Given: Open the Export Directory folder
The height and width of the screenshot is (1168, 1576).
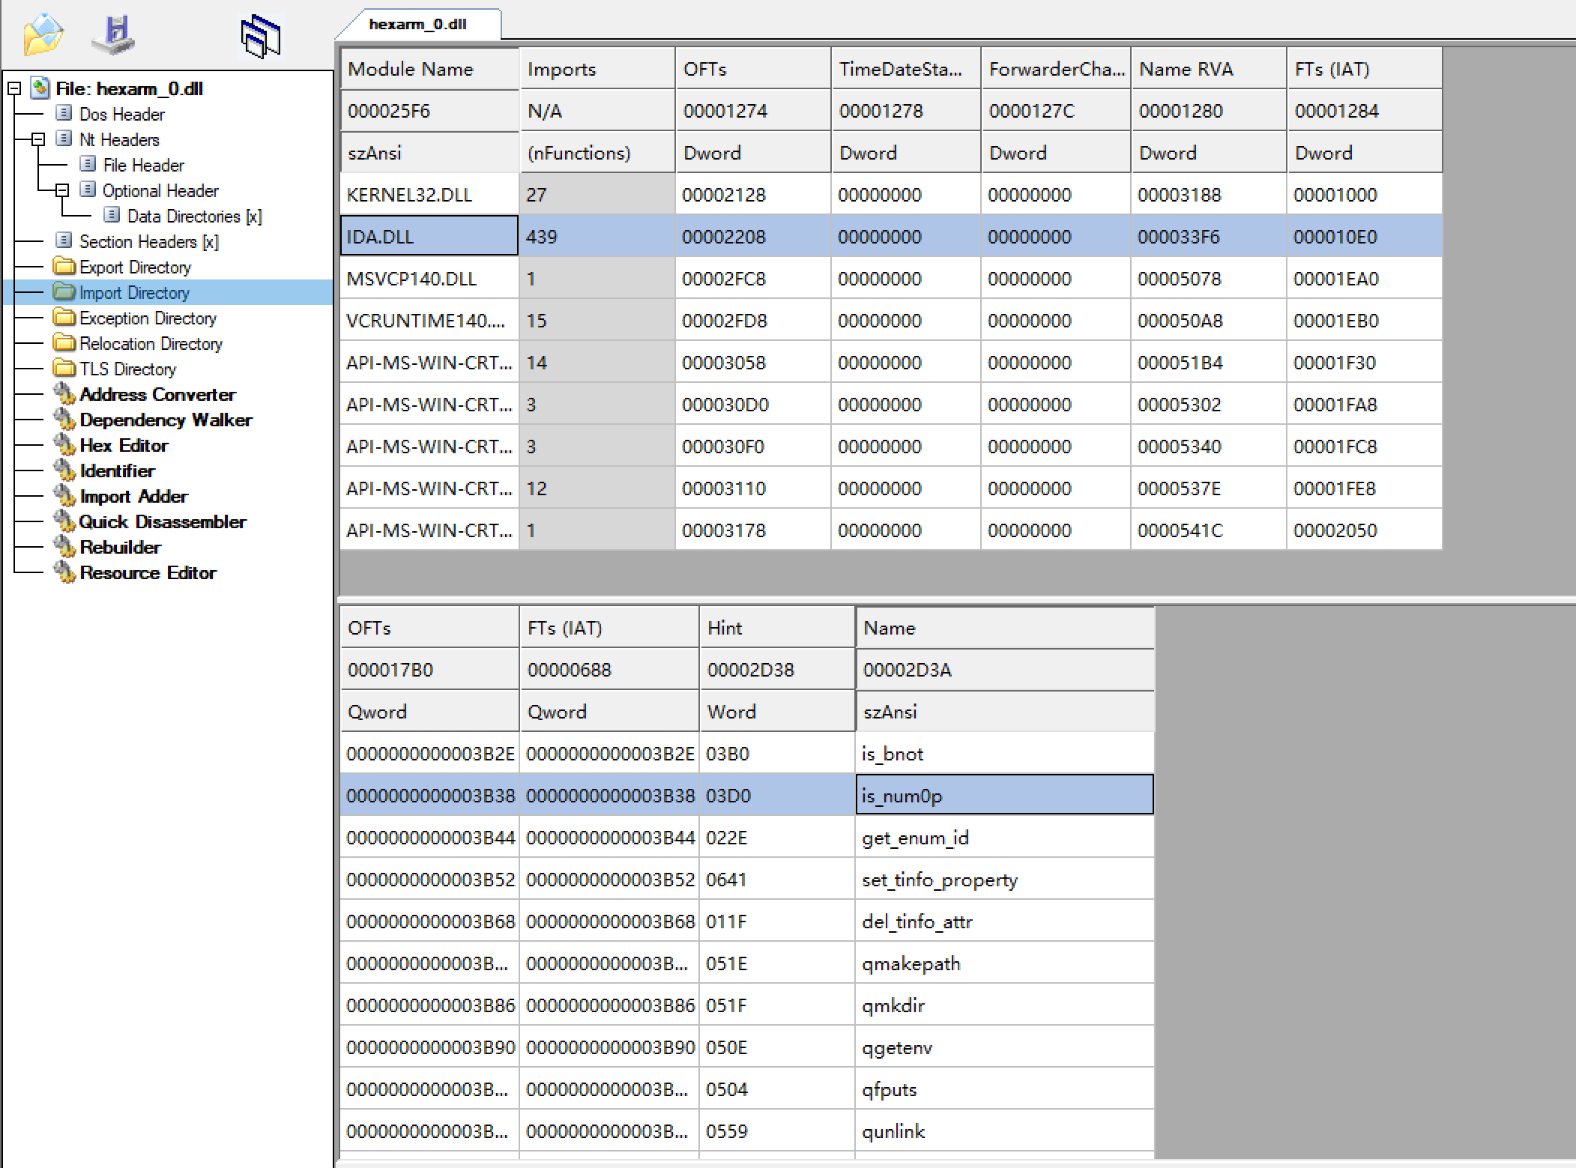Looking at the screenshot, I should pyautogui.click(x=135, y=267).
